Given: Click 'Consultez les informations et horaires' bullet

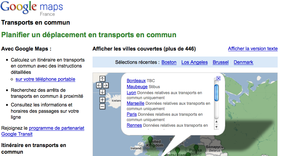Looking at the screenshot, I should [x=45, y=111].
